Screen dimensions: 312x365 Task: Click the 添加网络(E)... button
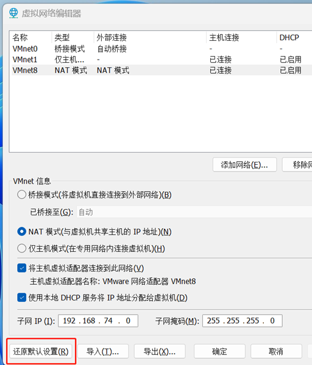point(244,165)
